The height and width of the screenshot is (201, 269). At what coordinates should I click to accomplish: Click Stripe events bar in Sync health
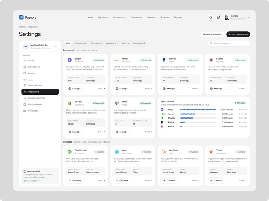(x=198, y=110)
